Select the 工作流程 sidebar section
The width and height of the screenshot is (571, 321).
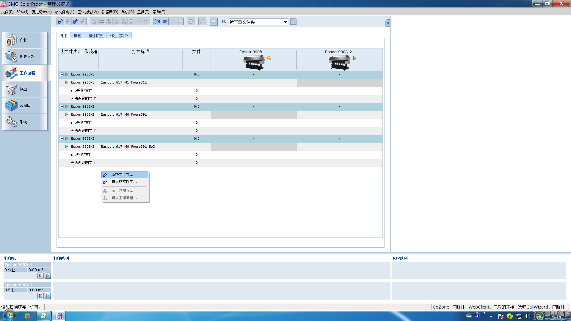(25, 73)
